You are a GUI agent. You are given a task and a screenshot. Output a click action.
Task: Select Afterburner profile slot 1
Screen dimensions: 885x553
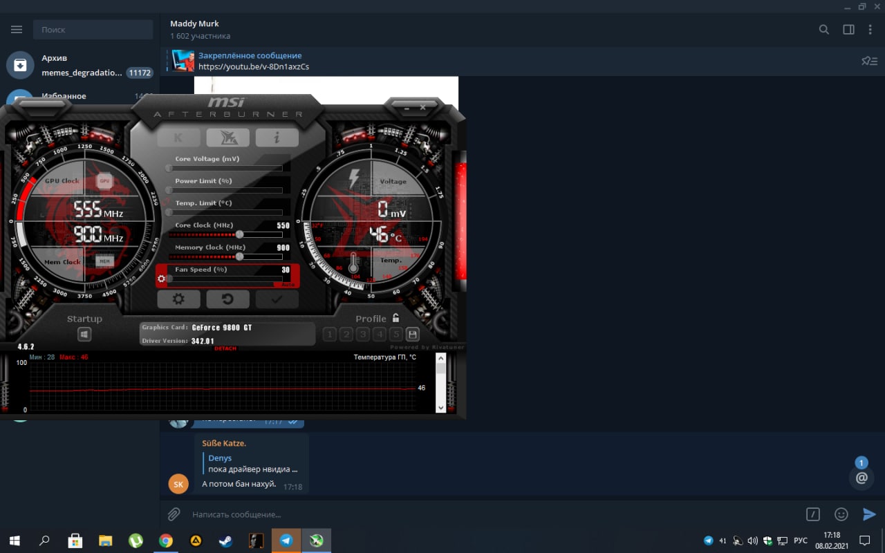(x=330, y=335)
